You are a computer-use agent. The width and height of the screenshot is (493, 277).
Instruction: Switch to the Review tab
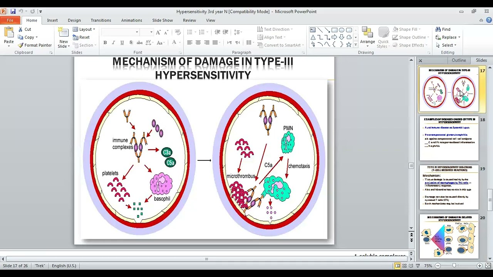click(189, 20)
